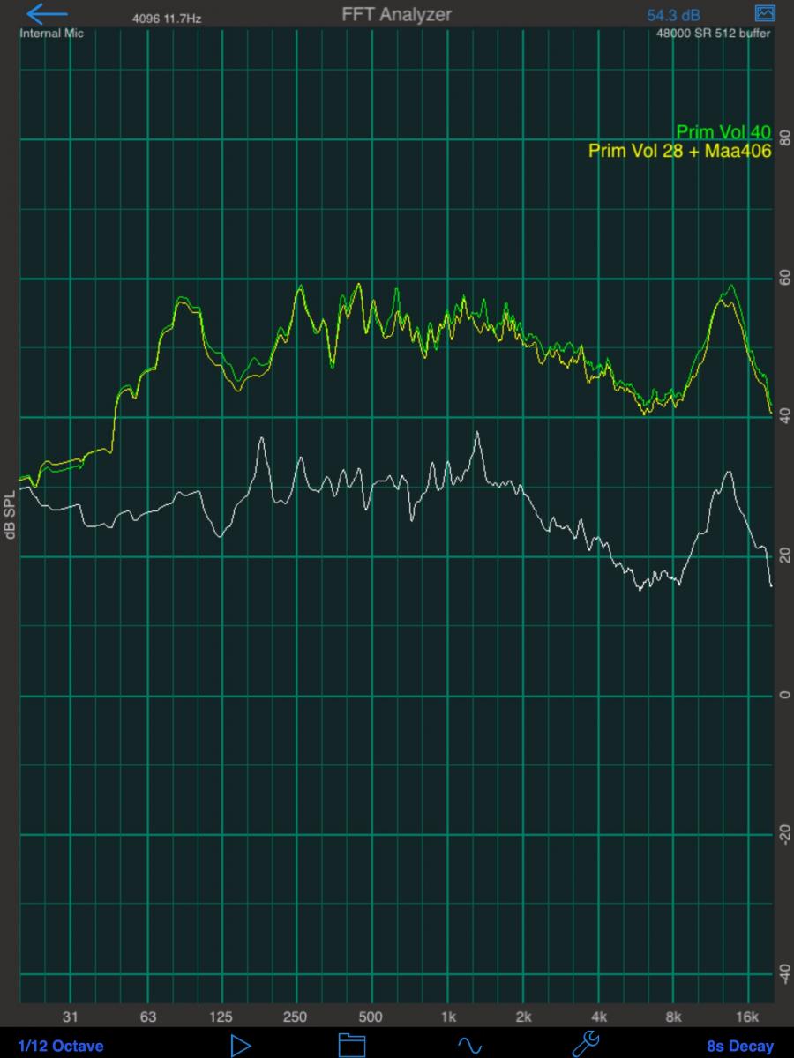Tap the 48000 SR 512 buffer readout
This screenshot has height=1058, width=794.
coord(714,34)
